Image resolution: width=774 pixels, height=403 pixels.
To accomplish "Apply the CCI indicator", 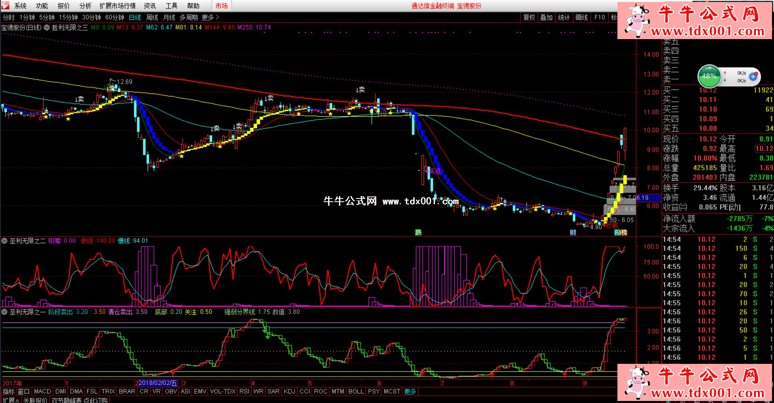I will point(305,391).
